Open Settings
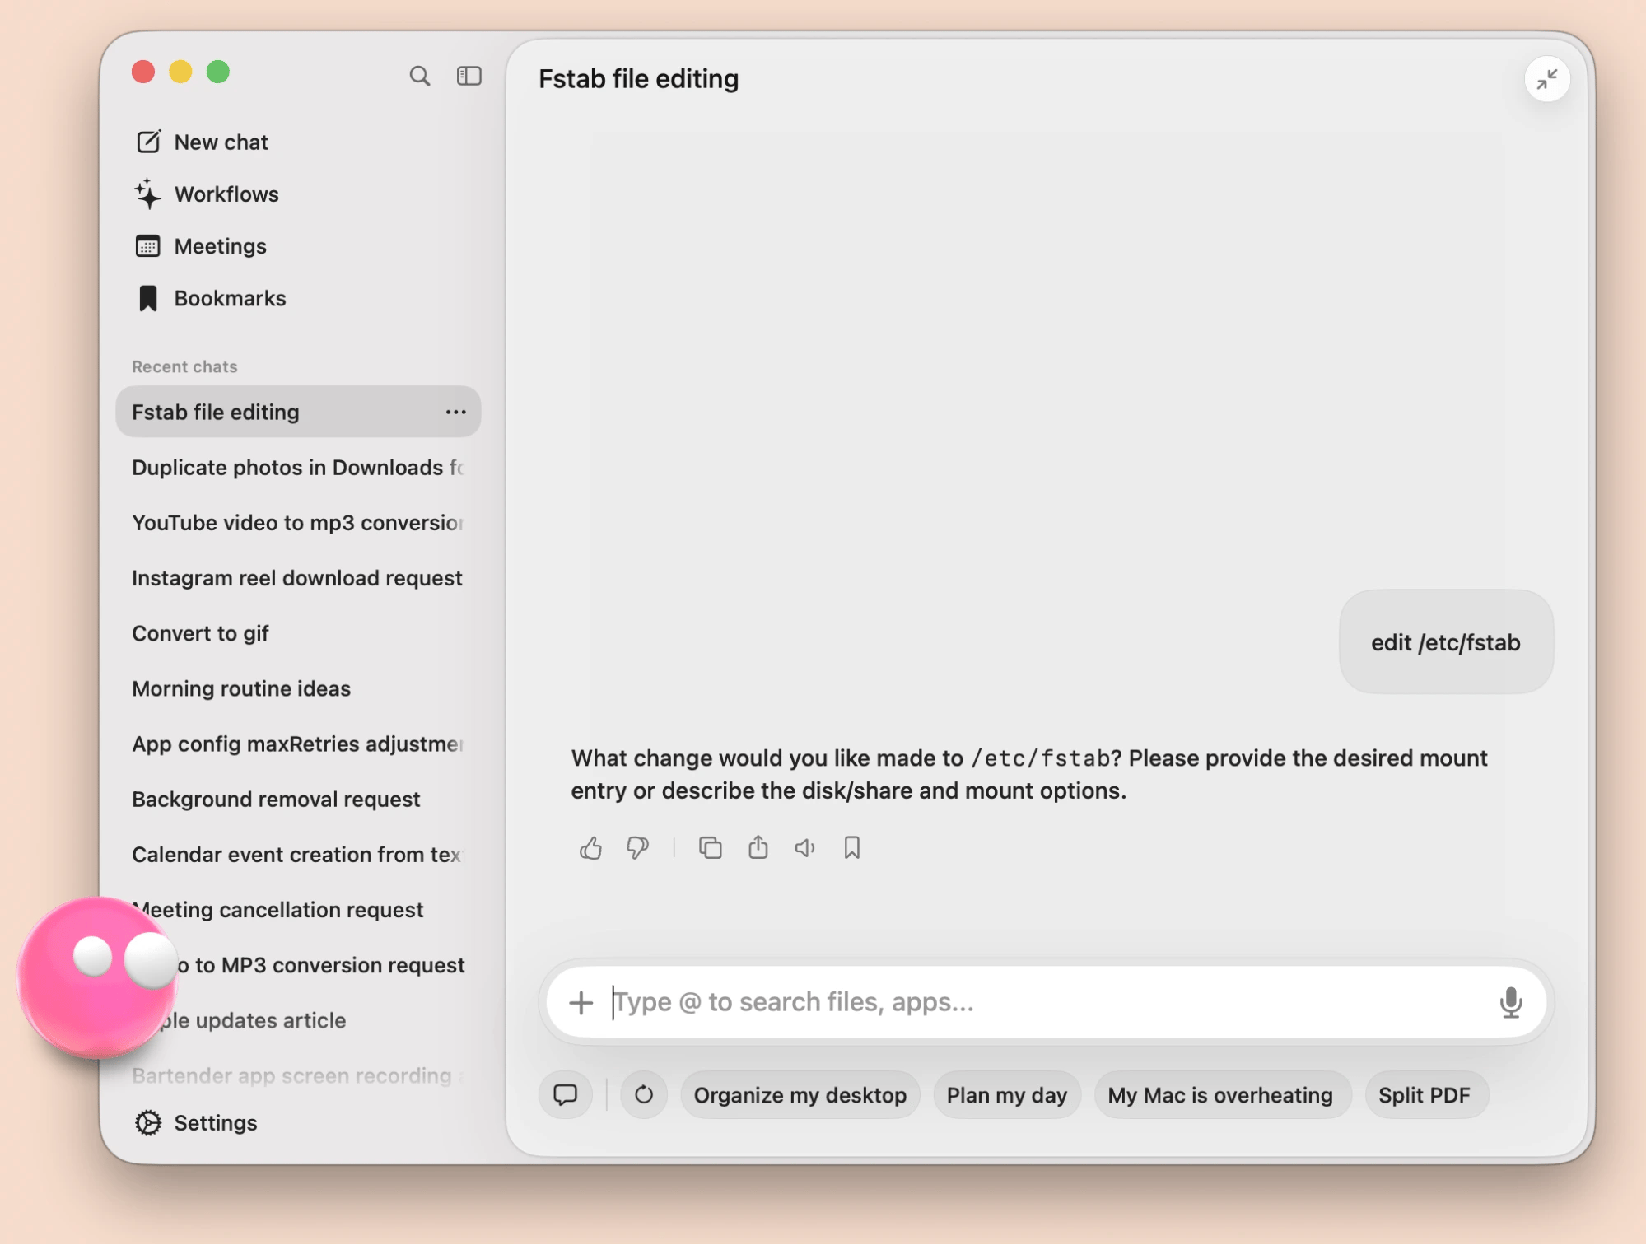This screenshot has height=1245, width=1646. (196, 1122)
